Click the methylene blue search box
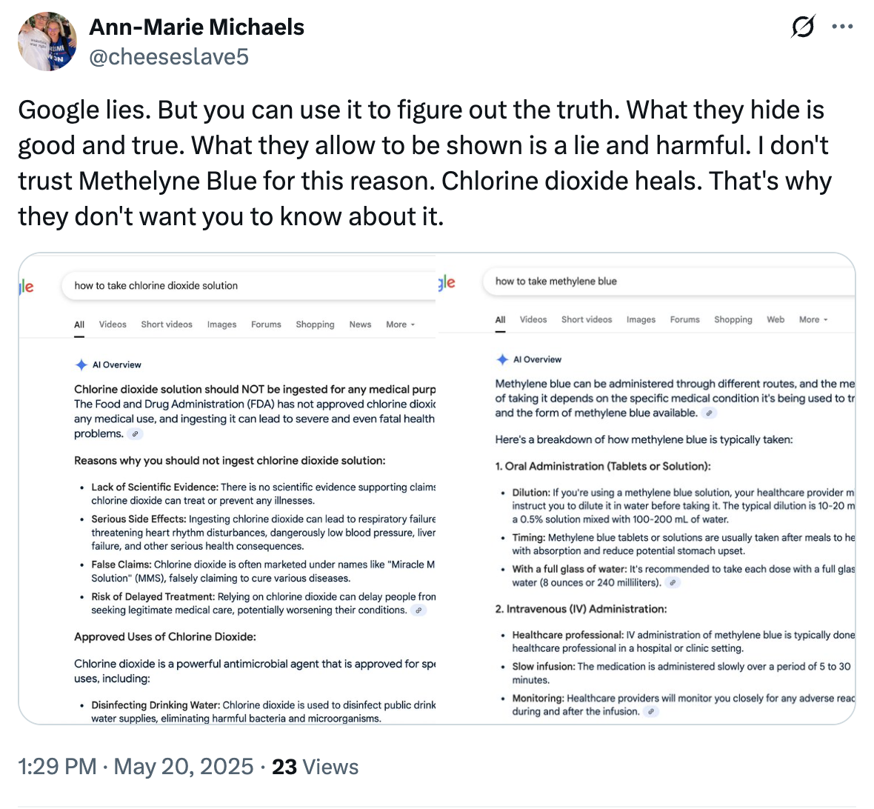 (x=667, y=282)
